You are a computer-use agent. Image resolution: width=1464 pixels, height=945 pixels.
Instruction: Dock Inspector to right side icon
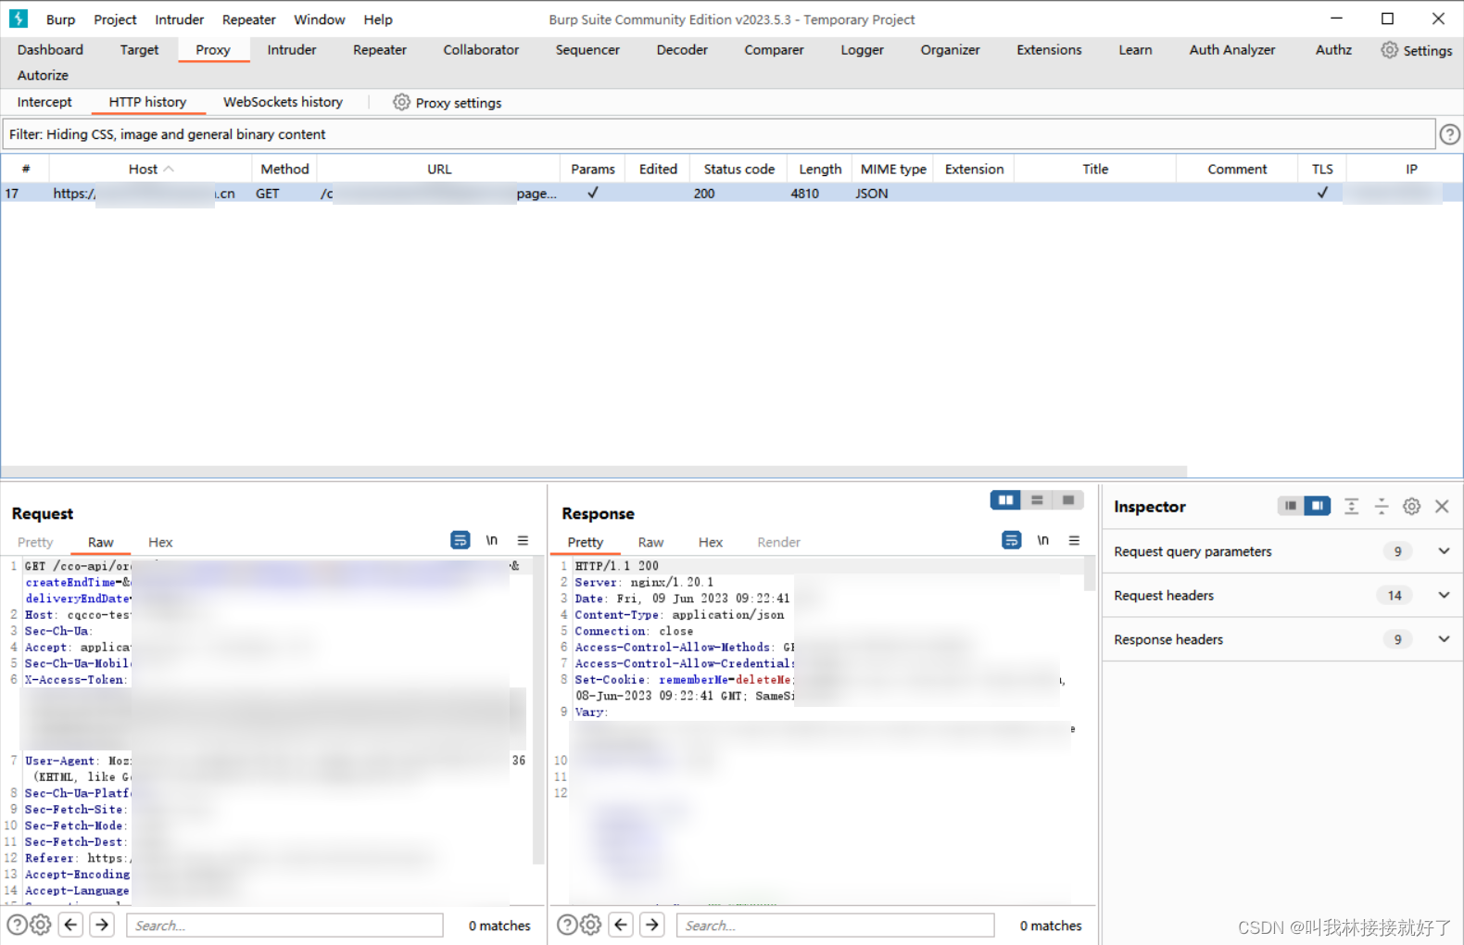tap(1317, 506)
